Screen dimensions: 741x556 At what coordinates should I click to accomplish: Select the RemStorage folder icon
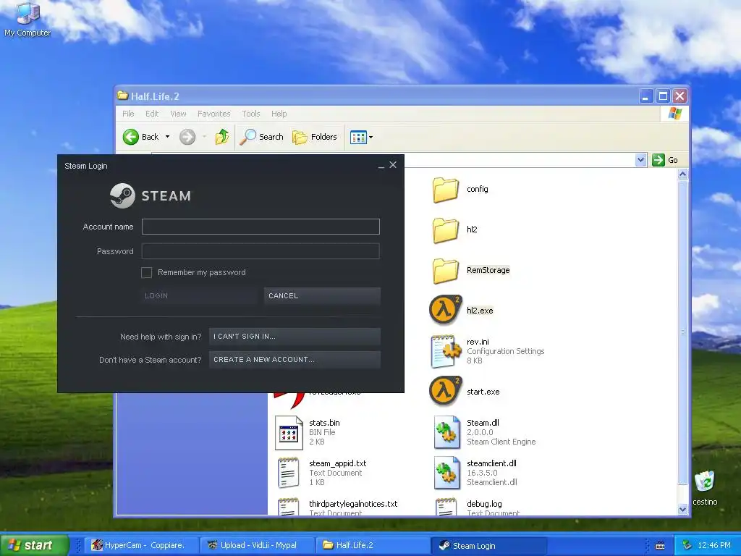coord(445,271)
